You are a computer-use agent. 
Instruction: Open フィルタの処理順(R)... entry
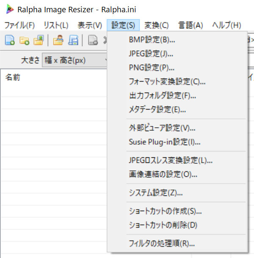(x=177, y=244)
